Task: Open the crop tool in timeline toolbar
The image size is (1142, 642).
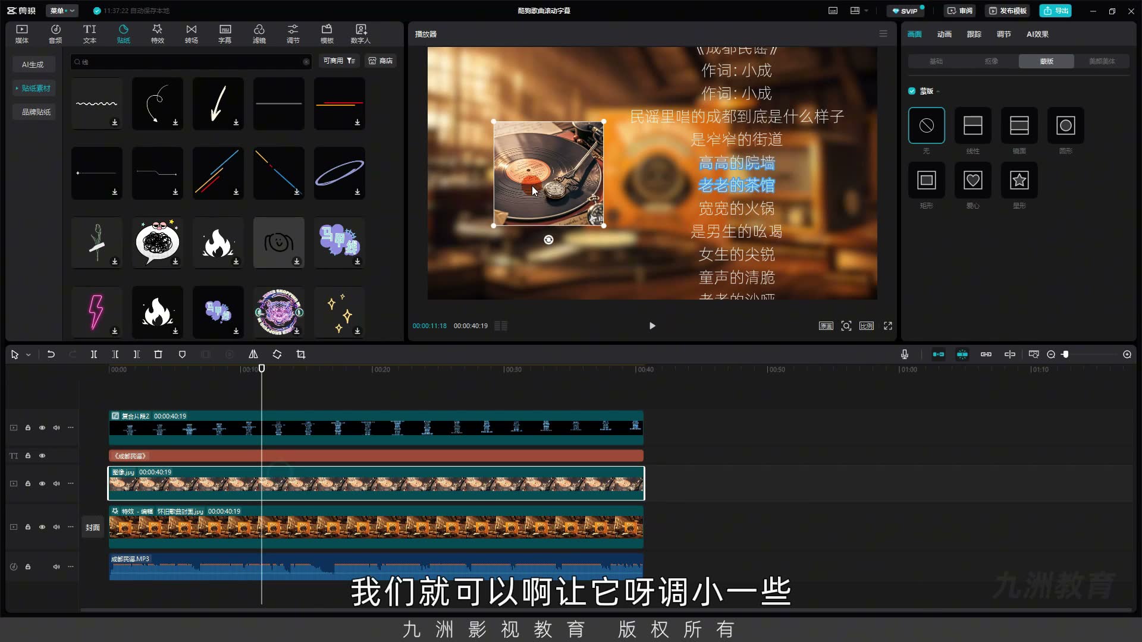Action: 301,354
